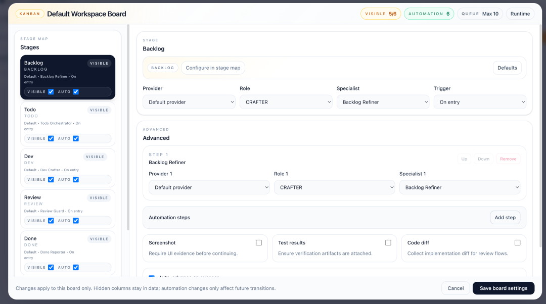
Task: Enable the Code diff checkbox
Action: point(518,243)
